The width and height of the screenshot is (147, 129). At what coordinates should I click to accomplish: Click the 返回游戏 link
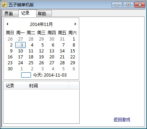coord(122,120)
